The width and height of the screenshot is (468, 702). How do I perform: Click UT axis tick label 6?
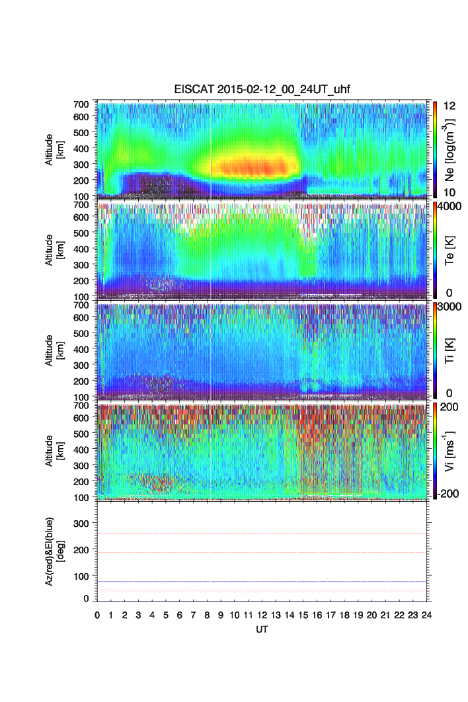coord(180,615)
